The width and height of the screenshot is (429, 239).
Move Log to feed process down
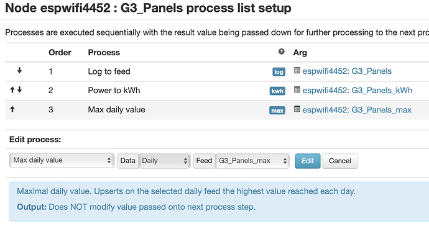(19, 71)
